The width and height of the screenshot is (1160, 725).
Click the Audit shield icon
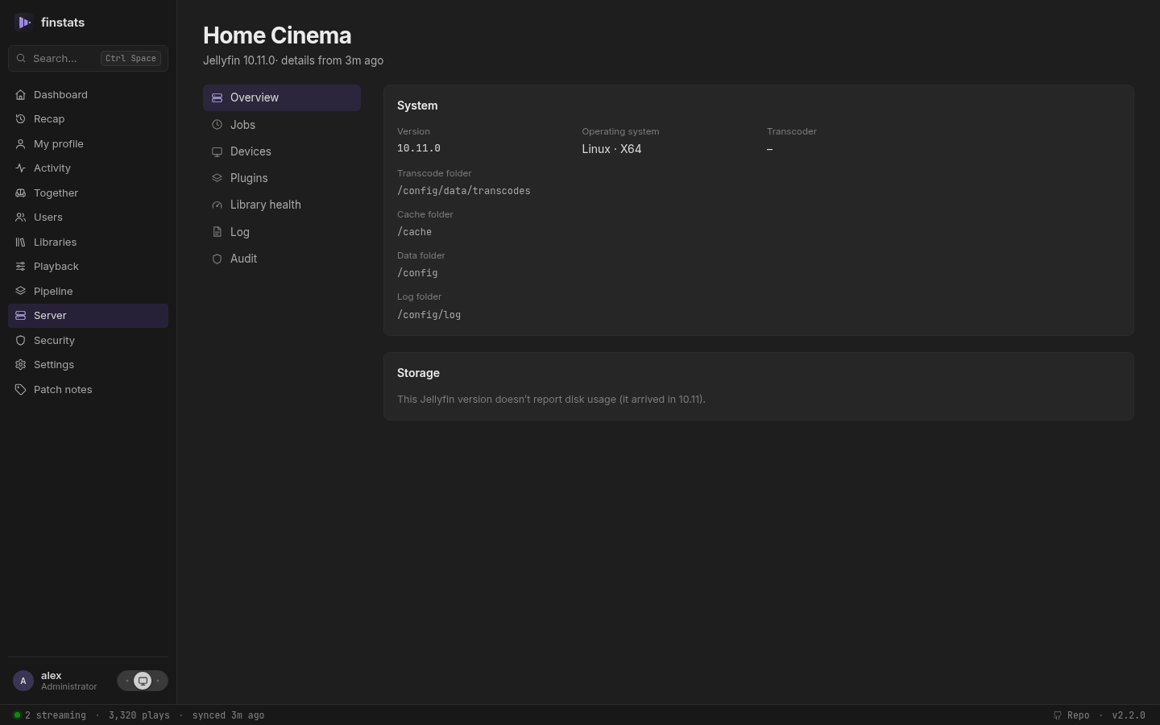(x=217, y=259)
